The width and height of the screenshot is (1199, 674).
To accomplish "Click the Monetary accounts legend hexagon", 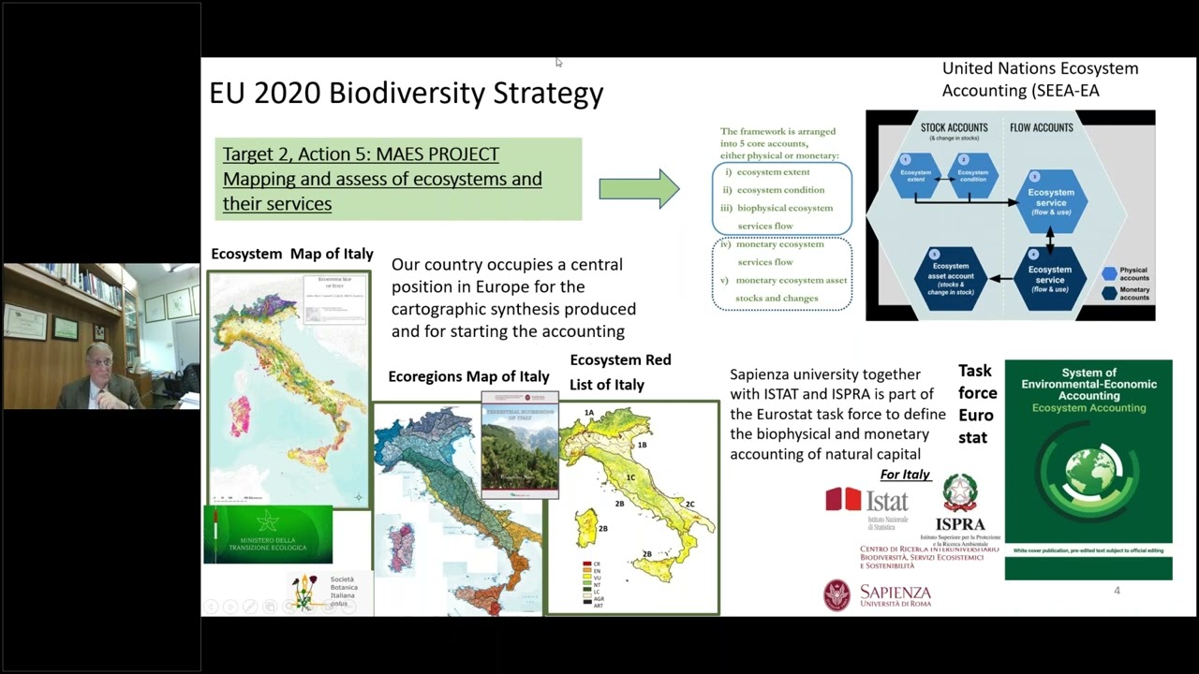I will [1110, 294].
